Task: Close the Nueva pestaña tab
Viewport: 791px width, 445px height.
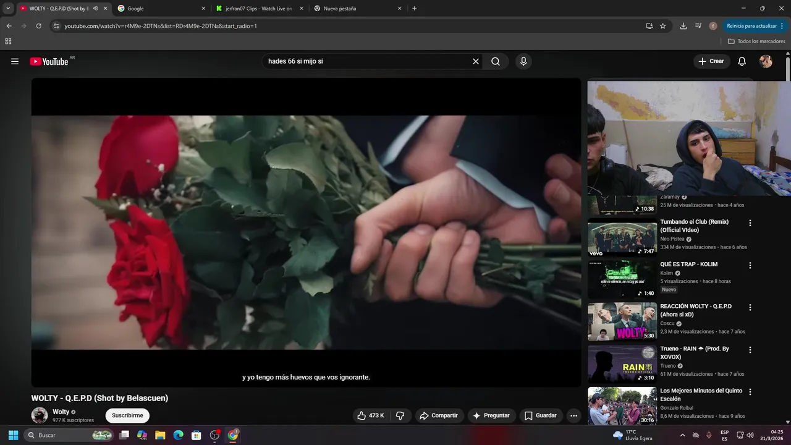Action: (x=399, y=9)
